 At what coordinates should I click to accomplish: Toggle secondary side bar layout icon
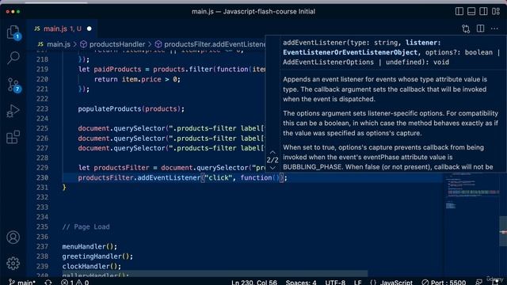(483, 11)
